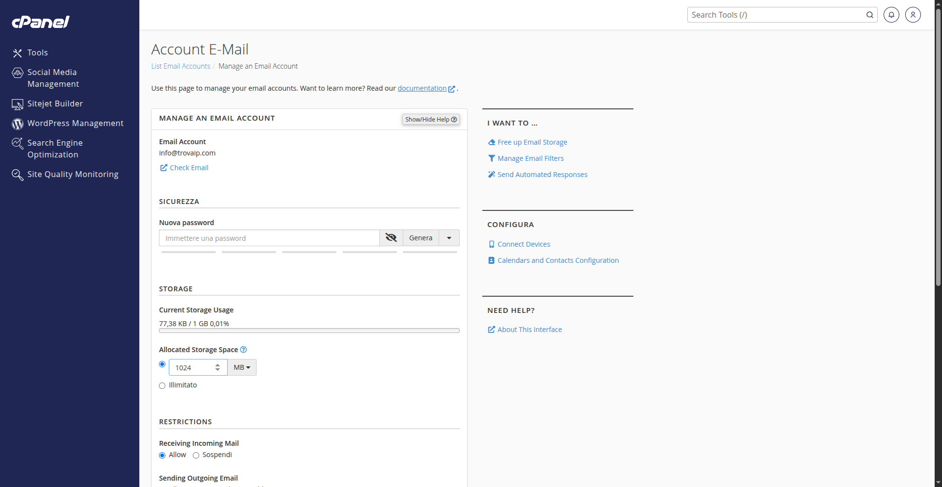
Task: Open the MB unit dropdown
Action: (242, 367)
